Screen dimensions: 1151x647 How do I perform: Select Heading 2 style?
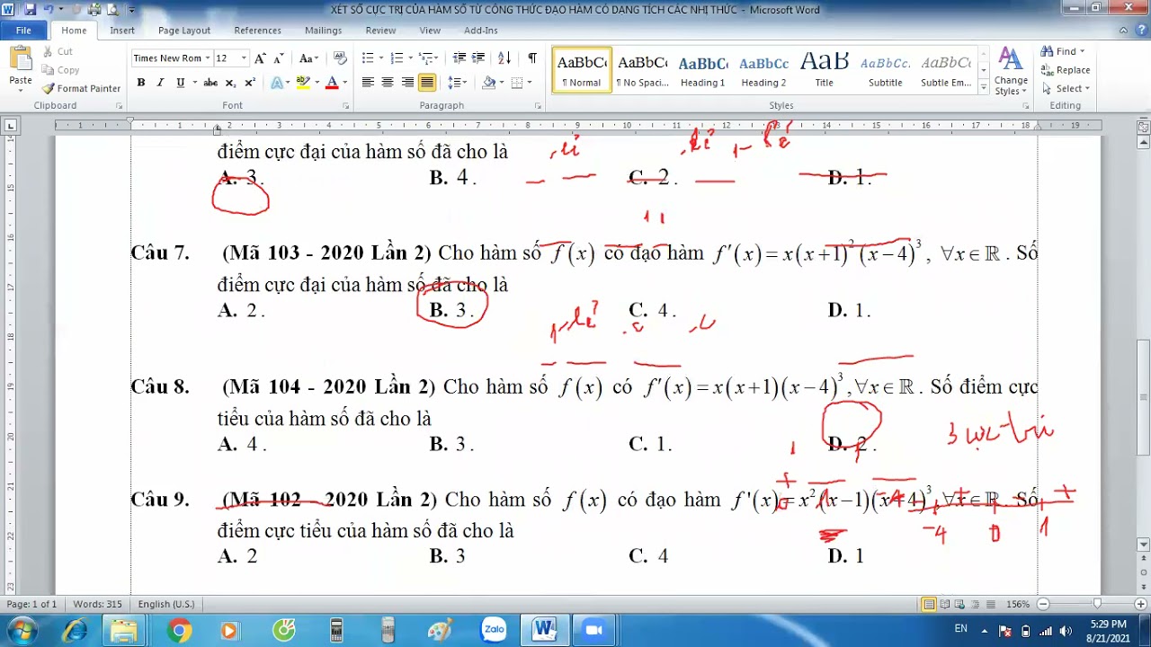(x=763, y=71)
